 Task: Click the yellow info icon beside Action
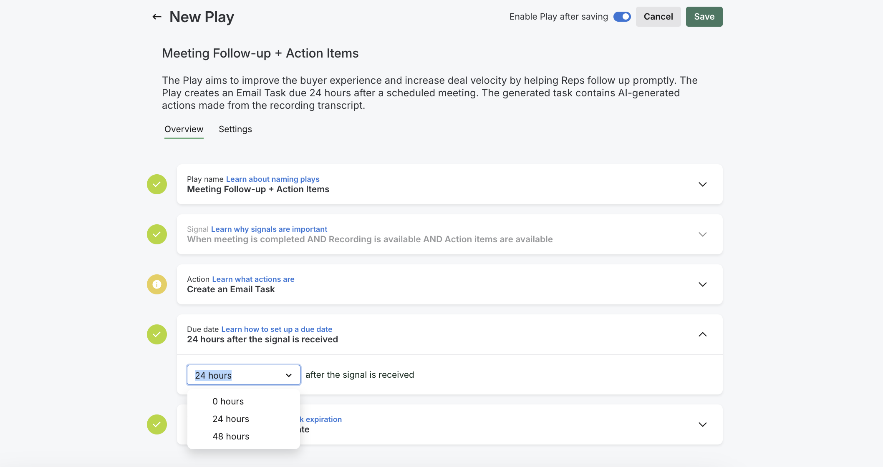click(x=156, y=284)
